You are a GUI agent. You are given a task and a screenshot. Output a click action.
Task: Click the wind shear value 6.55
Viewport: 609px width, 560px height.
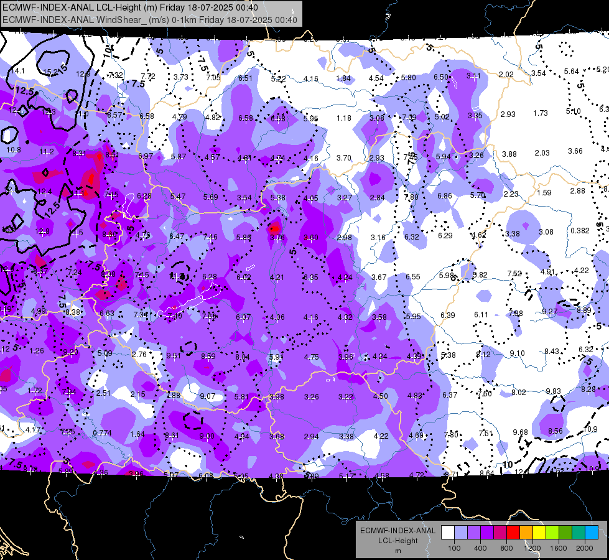pyautogui.click(x=413, y=276)
